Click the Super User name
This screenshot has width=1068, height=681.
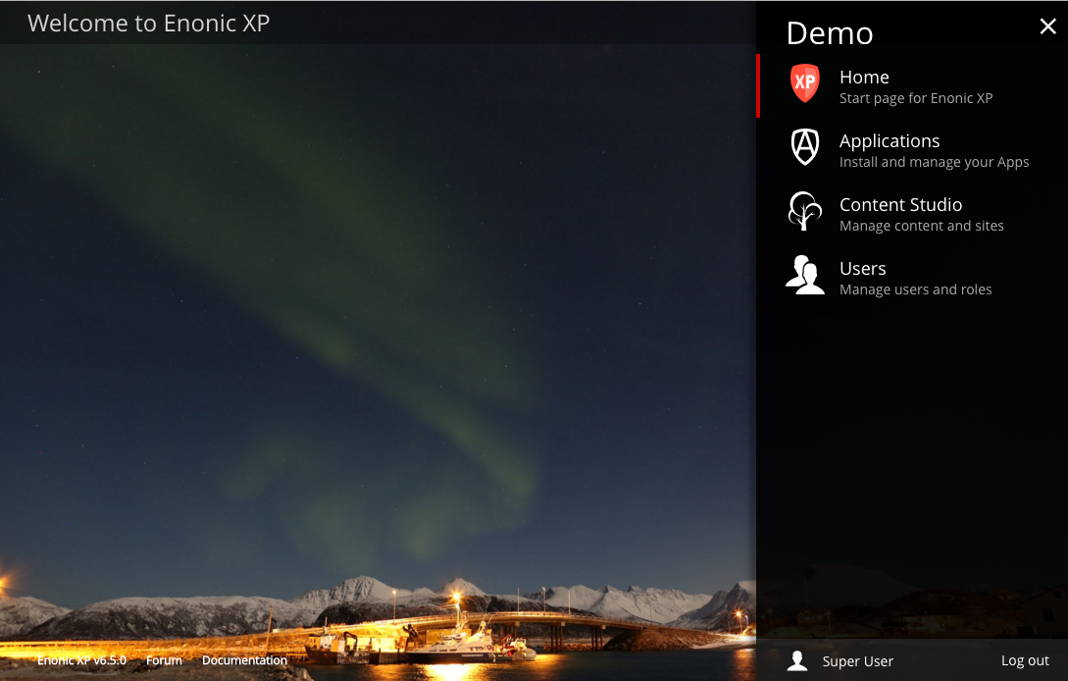pos(857,661)
